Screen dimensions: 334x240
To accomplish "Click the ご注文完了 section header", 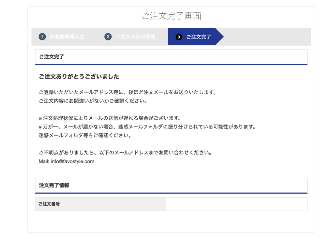I will pos(171,57).
